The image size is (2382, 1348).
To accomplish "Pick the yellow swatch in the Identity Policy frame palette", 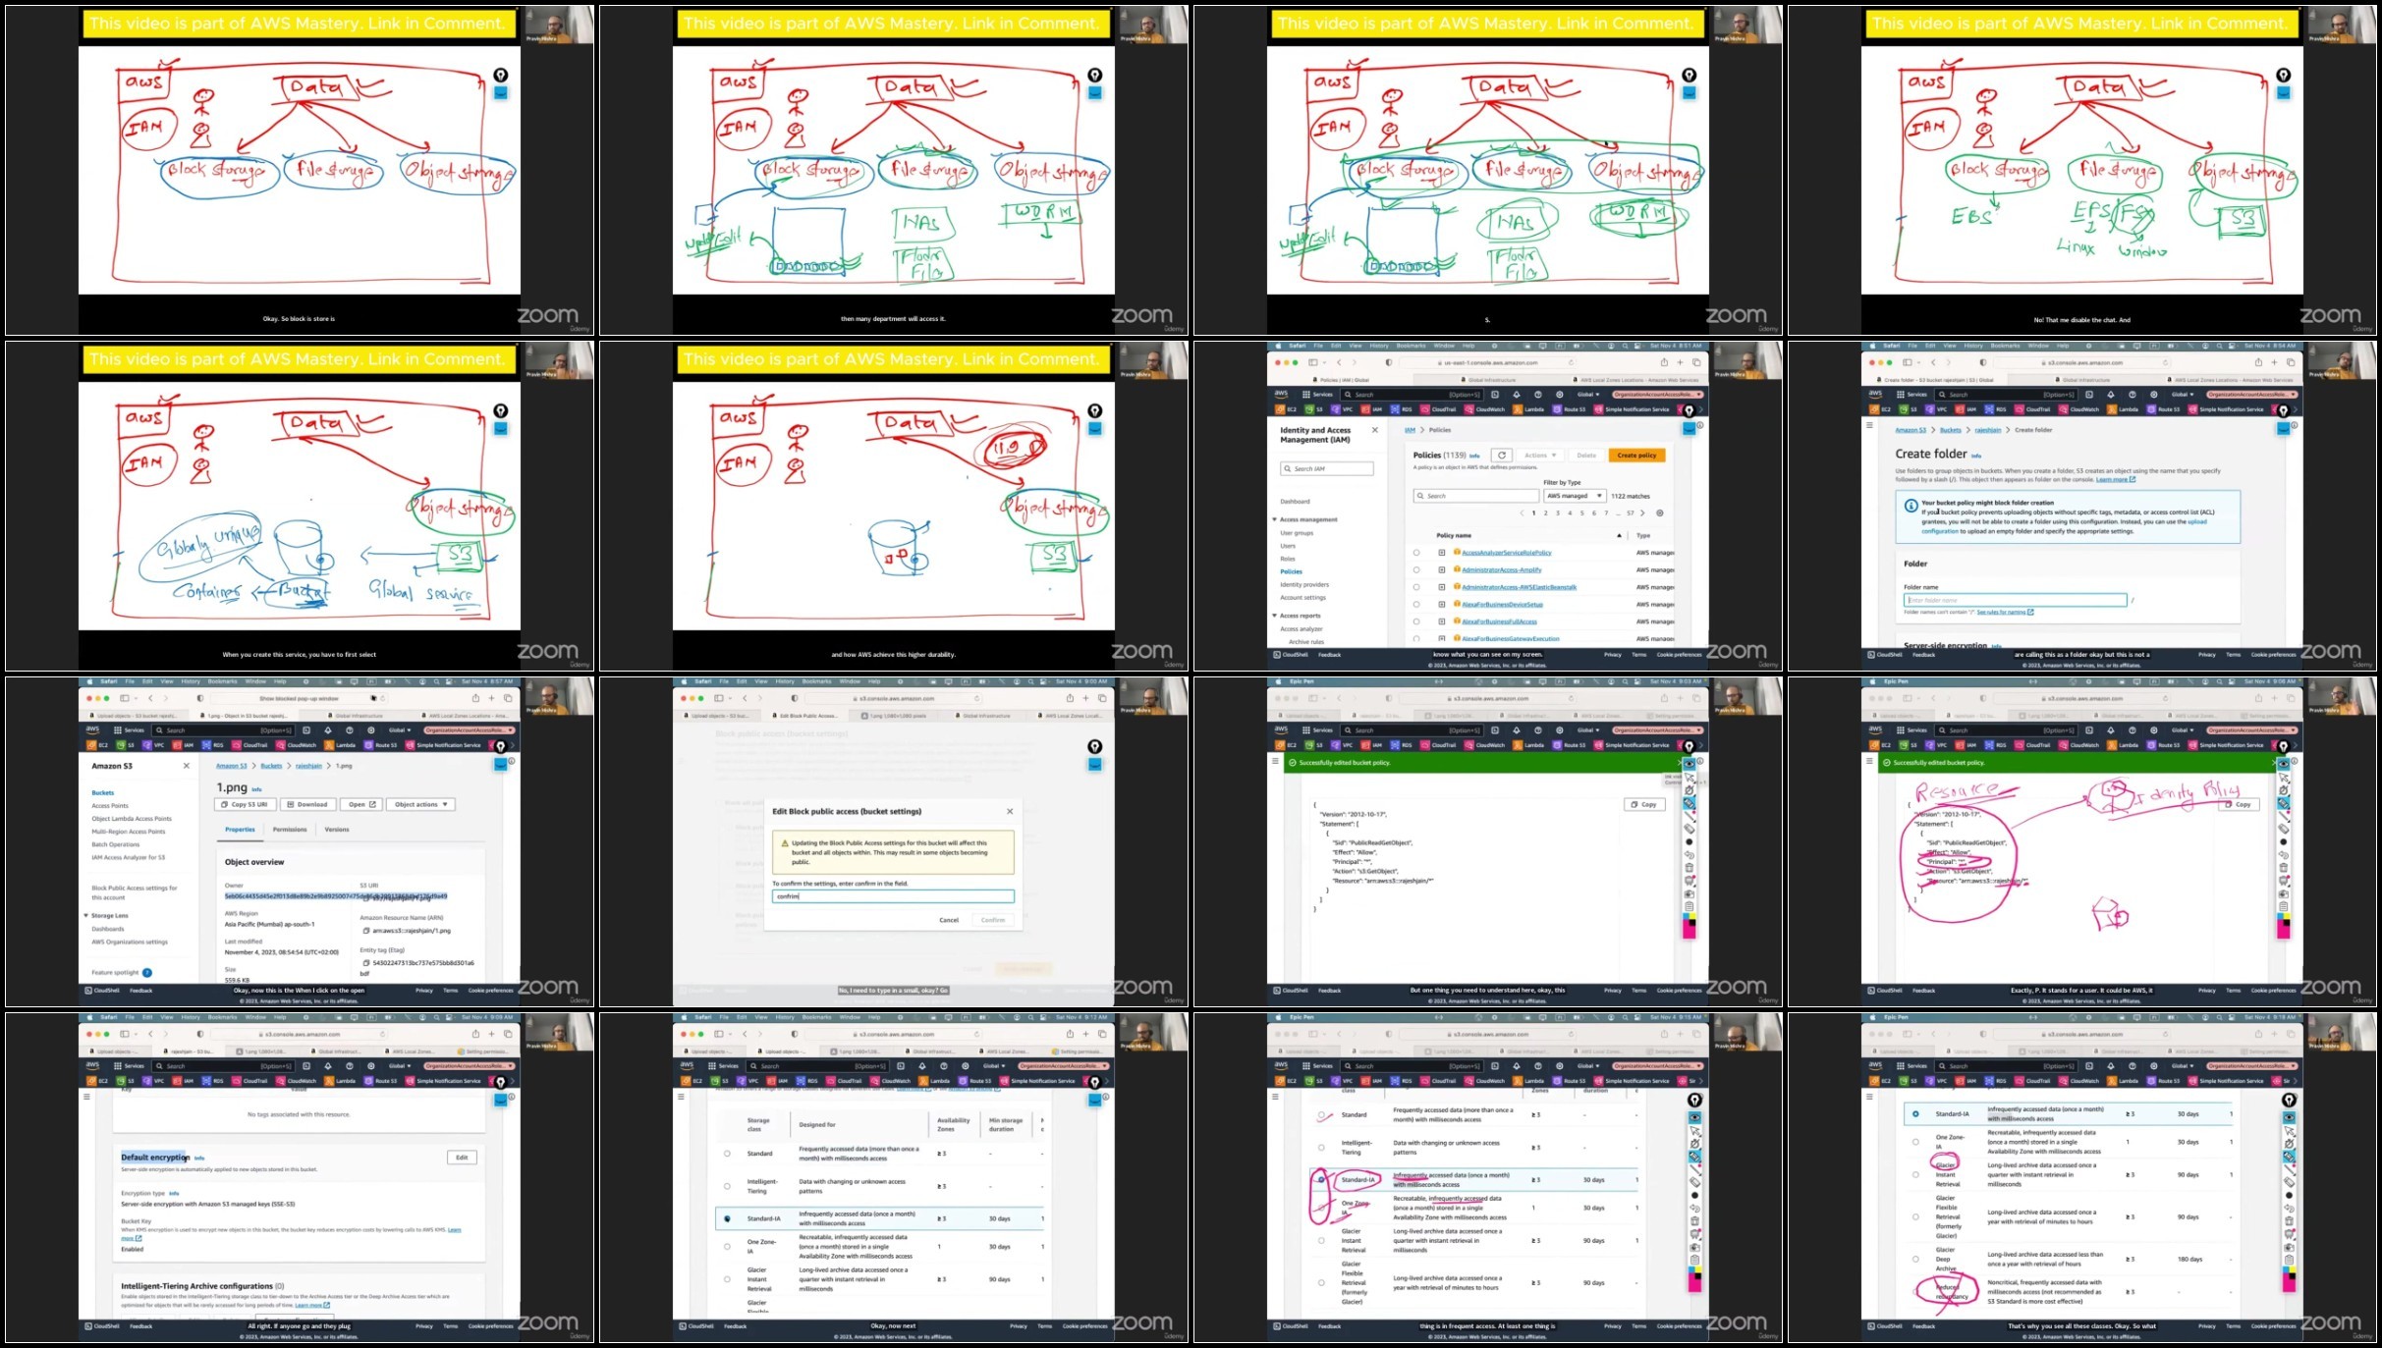I will (2287, 916).
